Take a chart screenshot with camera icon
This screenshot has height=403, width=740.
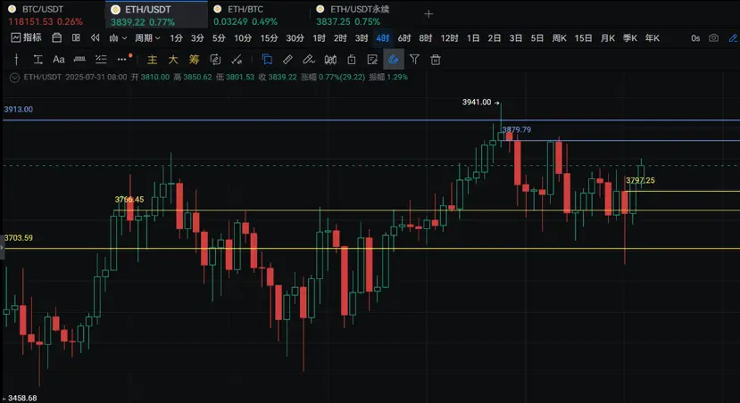(713, 37)
